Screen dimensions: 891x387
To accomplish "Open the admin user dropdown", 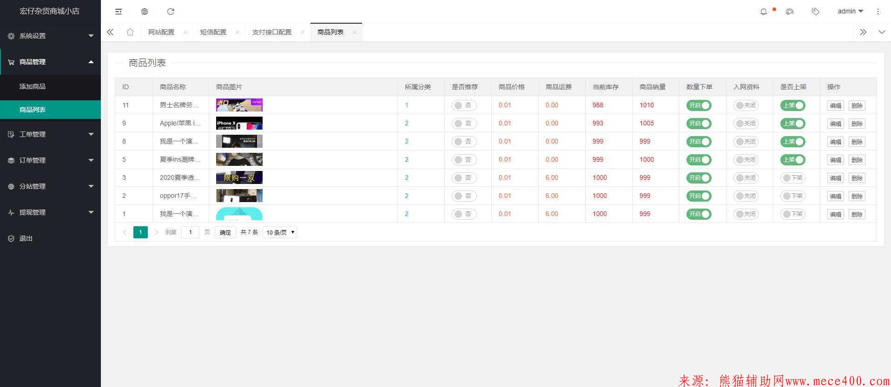I will point(850,12).
